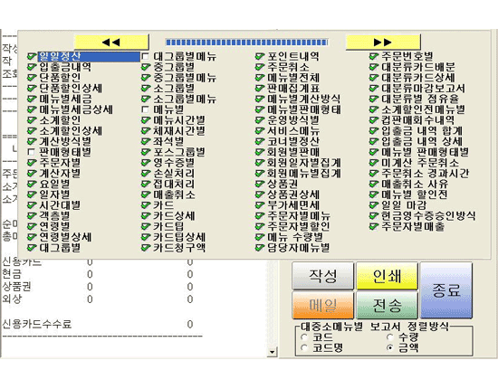Click the 작성 button
The image size is (498, 389).
coord(322,276)
